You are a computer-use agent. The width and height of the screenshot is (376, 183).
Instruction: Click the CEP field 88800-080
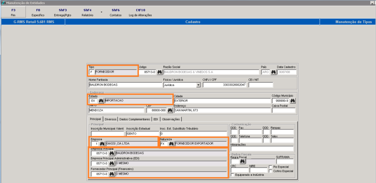pos(157,110)
